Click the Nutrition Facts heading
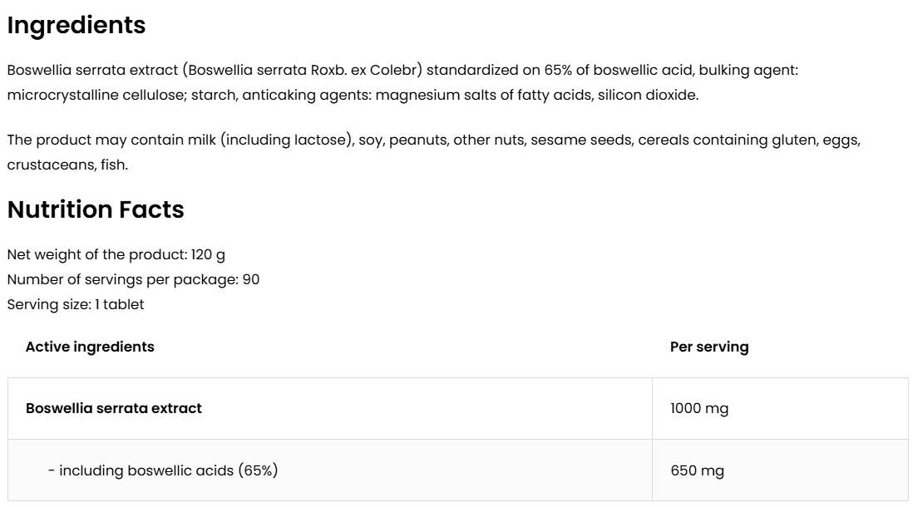The width and height of the screenshot is (913, 507). pyautogui.click(x=96, y=209)
